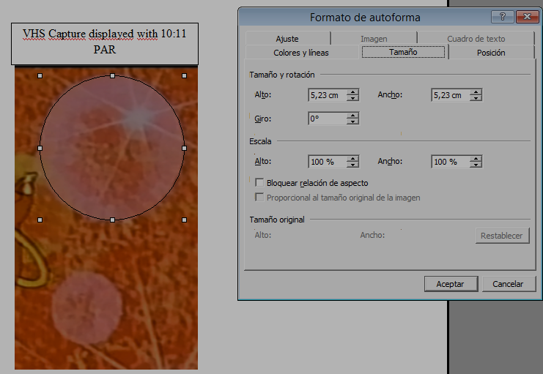Enable Bloquear relación de aspecto checkbox
543x374 pixels.
(259, 182)
